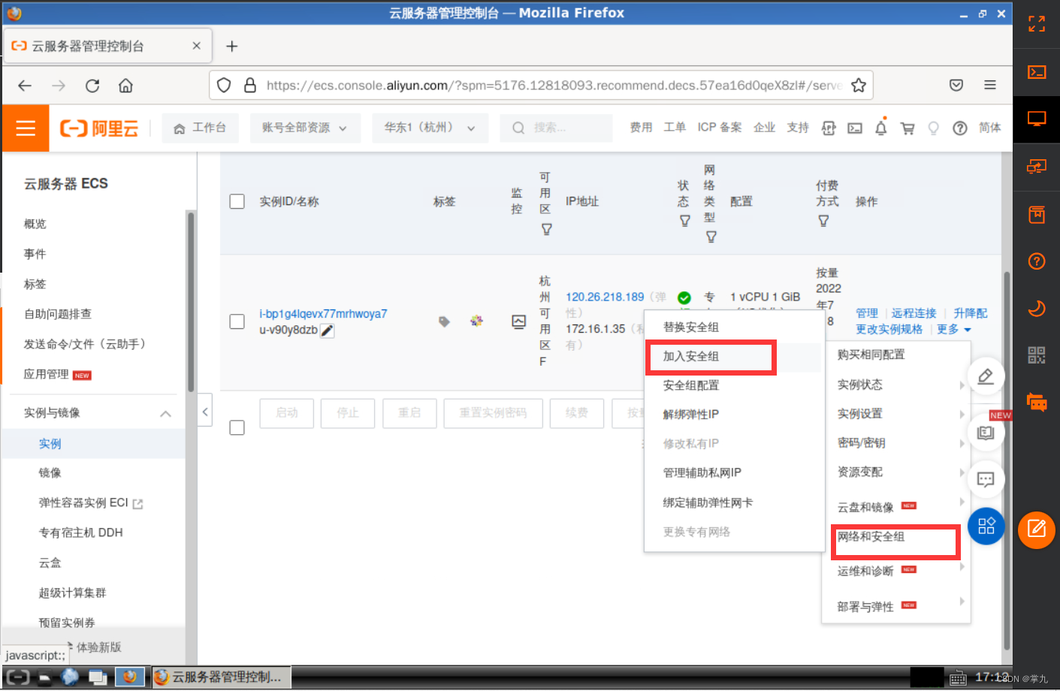Screen dimensions: 1060x691
Task: Toggle the select-all checkbox in table header
Action: click(x=237, y=201)
